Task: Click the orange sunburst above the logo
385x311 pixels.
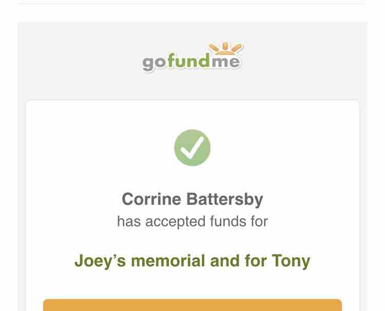Action: [x=225, y=49]
